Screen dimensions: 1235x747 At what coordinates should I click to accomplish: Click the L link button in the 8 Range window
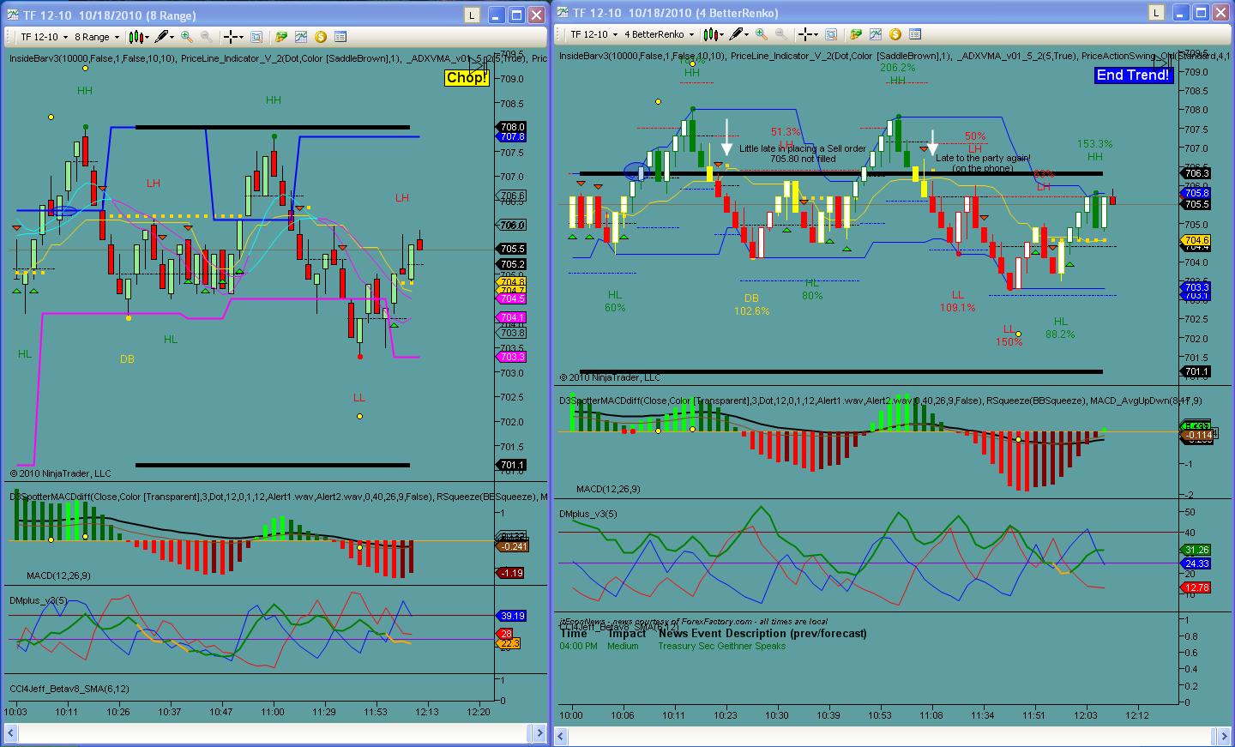[x=472, y=15]
